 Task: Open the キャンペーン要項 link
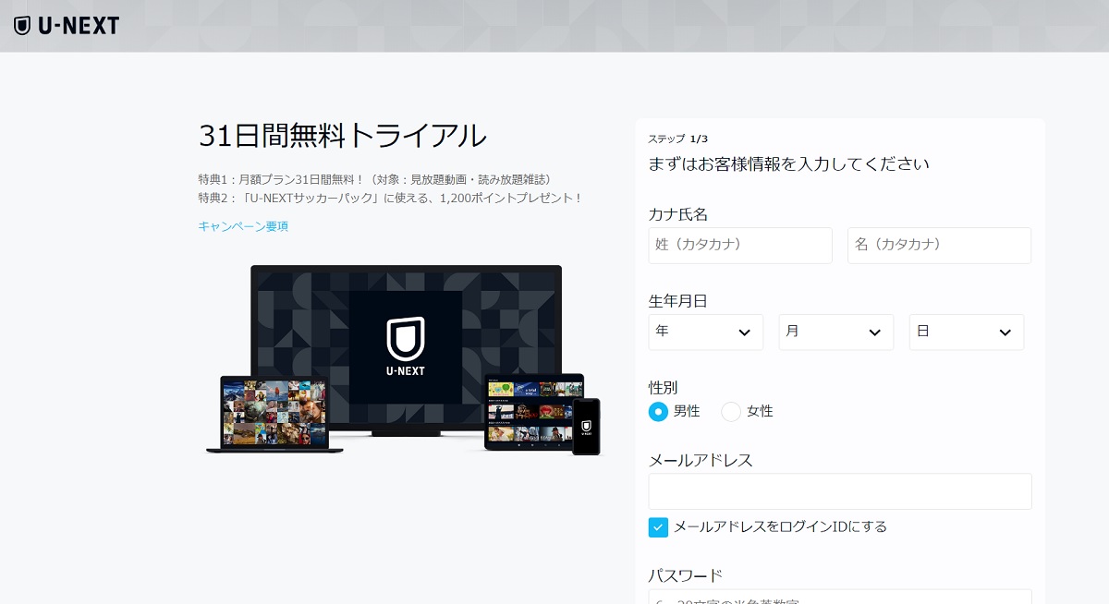[x=243, y=226]
